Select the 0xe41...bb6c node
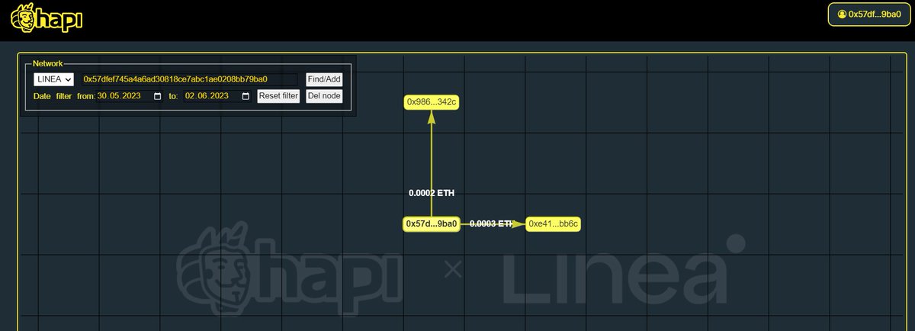The height and width of the screenshot is (331, 915). (x=554, y=223)
